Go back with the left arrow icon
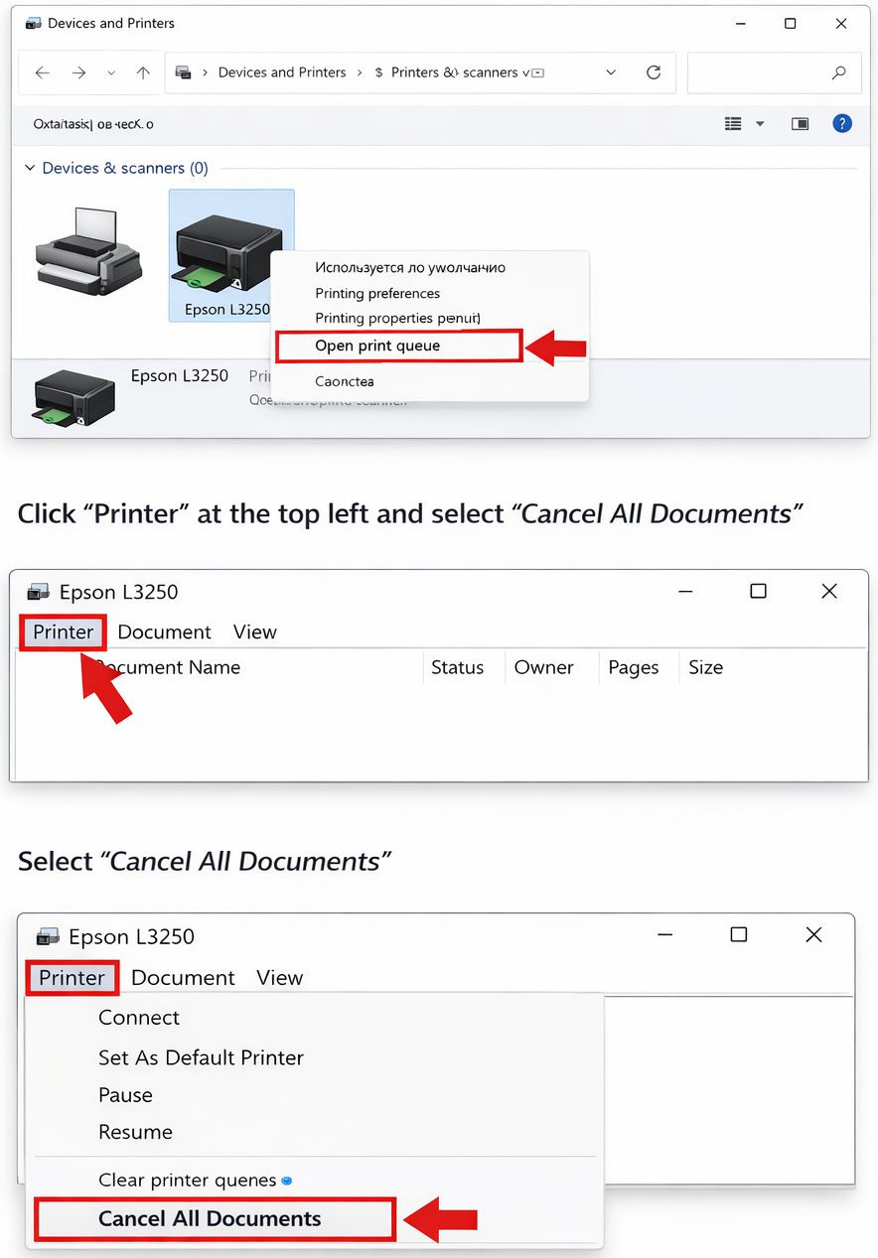This screenshot has width=878, height=1258. pyautogui.click(x=42, y=72)
